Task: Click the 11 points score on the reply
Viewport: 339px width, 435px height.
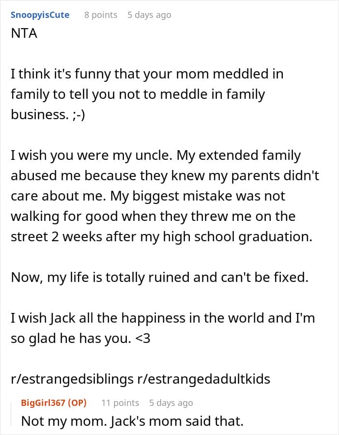Action: coord(120,403)
